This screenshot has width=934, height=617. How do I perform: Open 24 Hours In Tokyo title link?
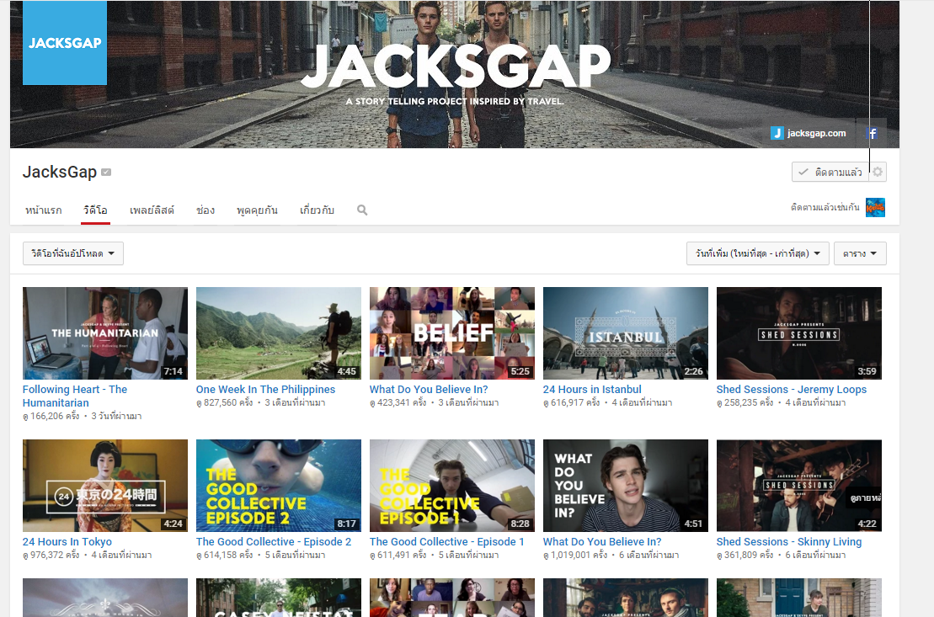click(x=67, y=542)
